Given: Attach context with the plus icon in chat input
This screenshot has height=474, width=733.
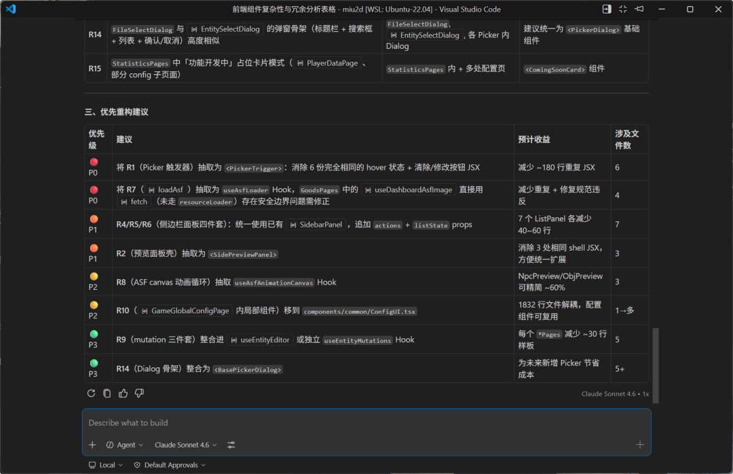Looking at the screenshot, I should click(92, 445).
